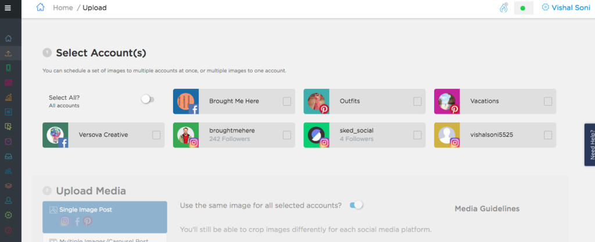Click the green status dot button

coord(524,8)
